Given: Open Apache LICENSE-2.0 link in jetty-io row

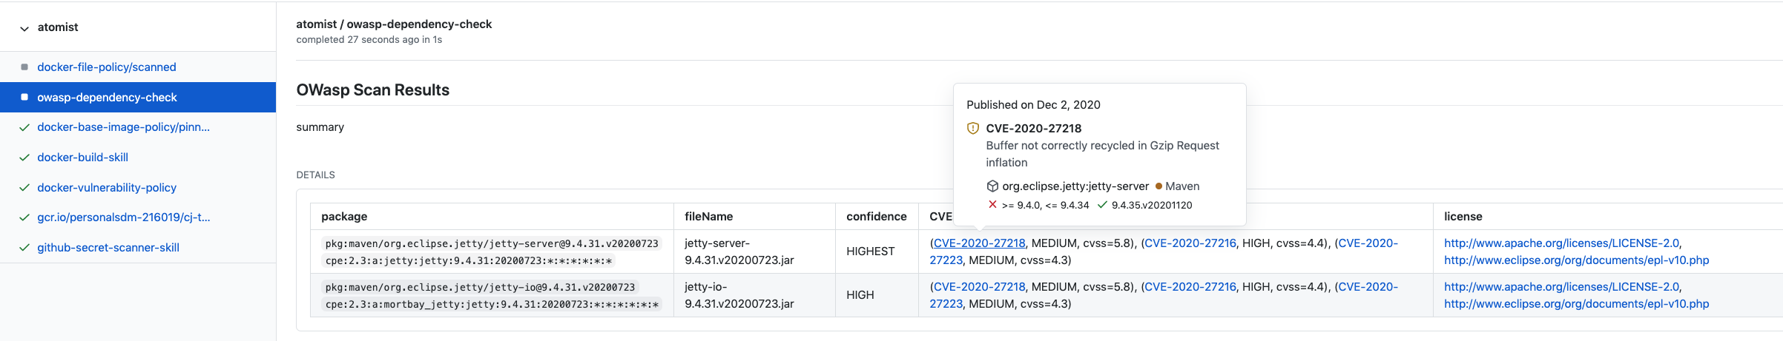Looking at the screenshot, I should (1561, 287).
